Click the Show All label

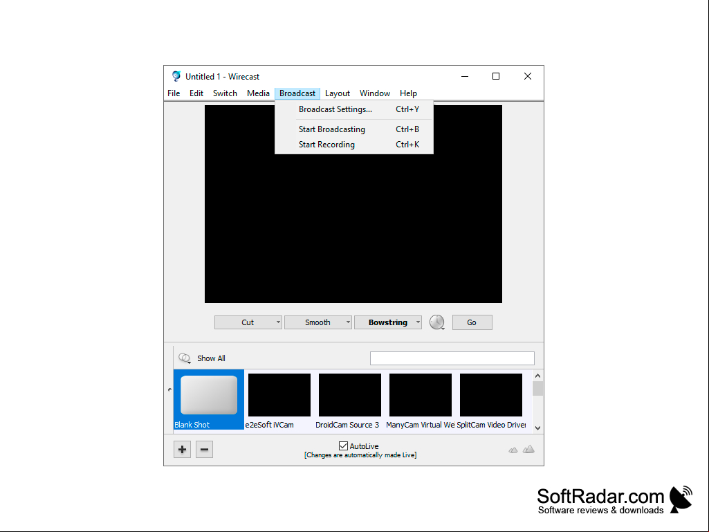(x=211, y=358)
